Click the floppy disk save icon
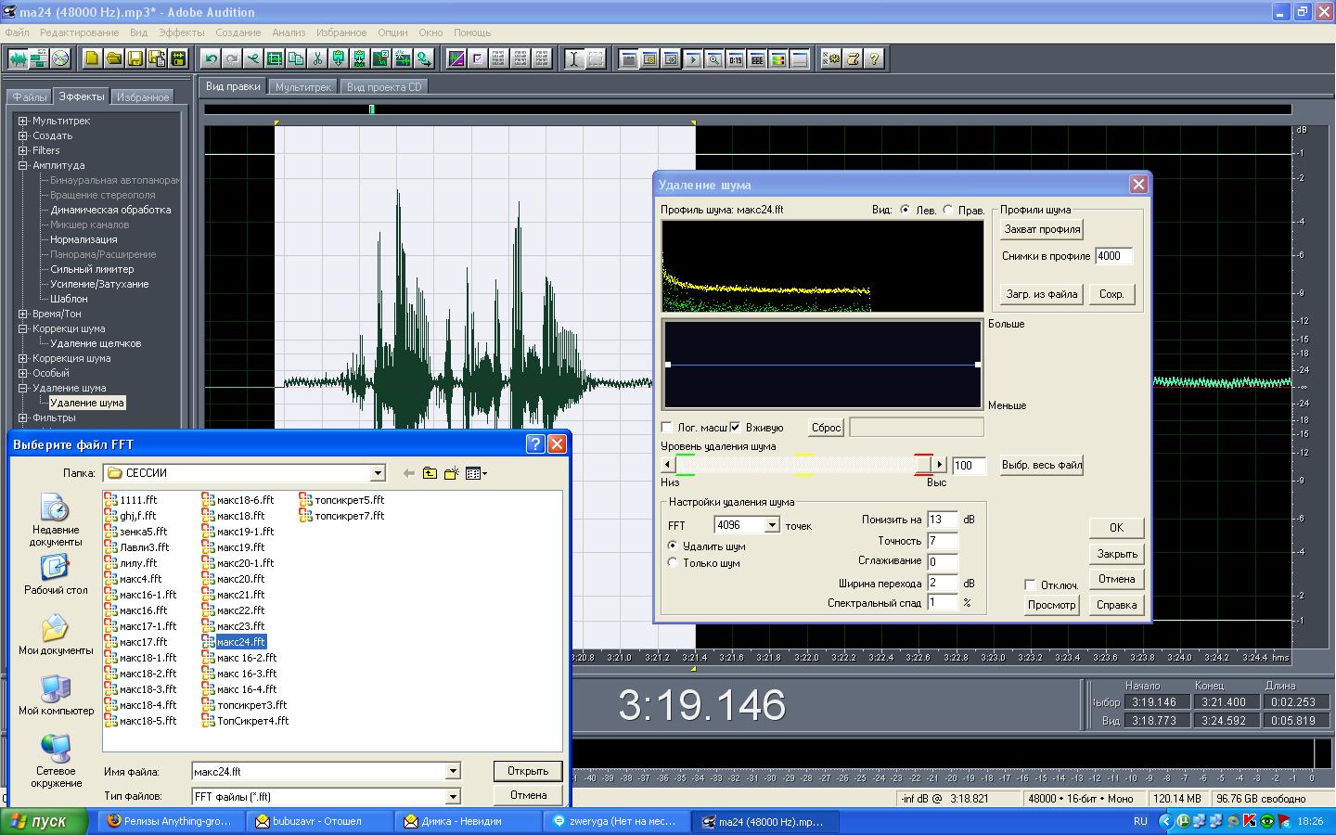Image resolution: width=1336 pixels, height=835 pixels. [135, 58]
